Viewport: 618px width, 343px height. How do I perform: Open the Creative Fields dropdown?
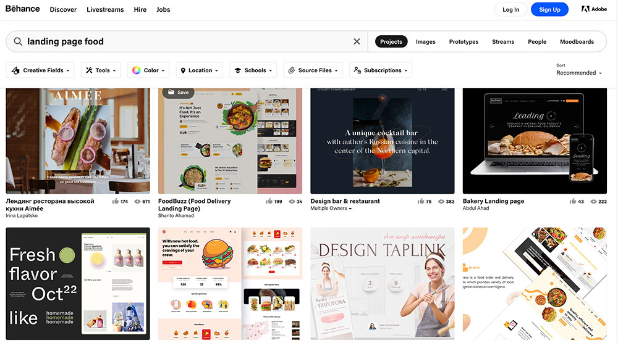pyautogui.click(x=40, y=70)
